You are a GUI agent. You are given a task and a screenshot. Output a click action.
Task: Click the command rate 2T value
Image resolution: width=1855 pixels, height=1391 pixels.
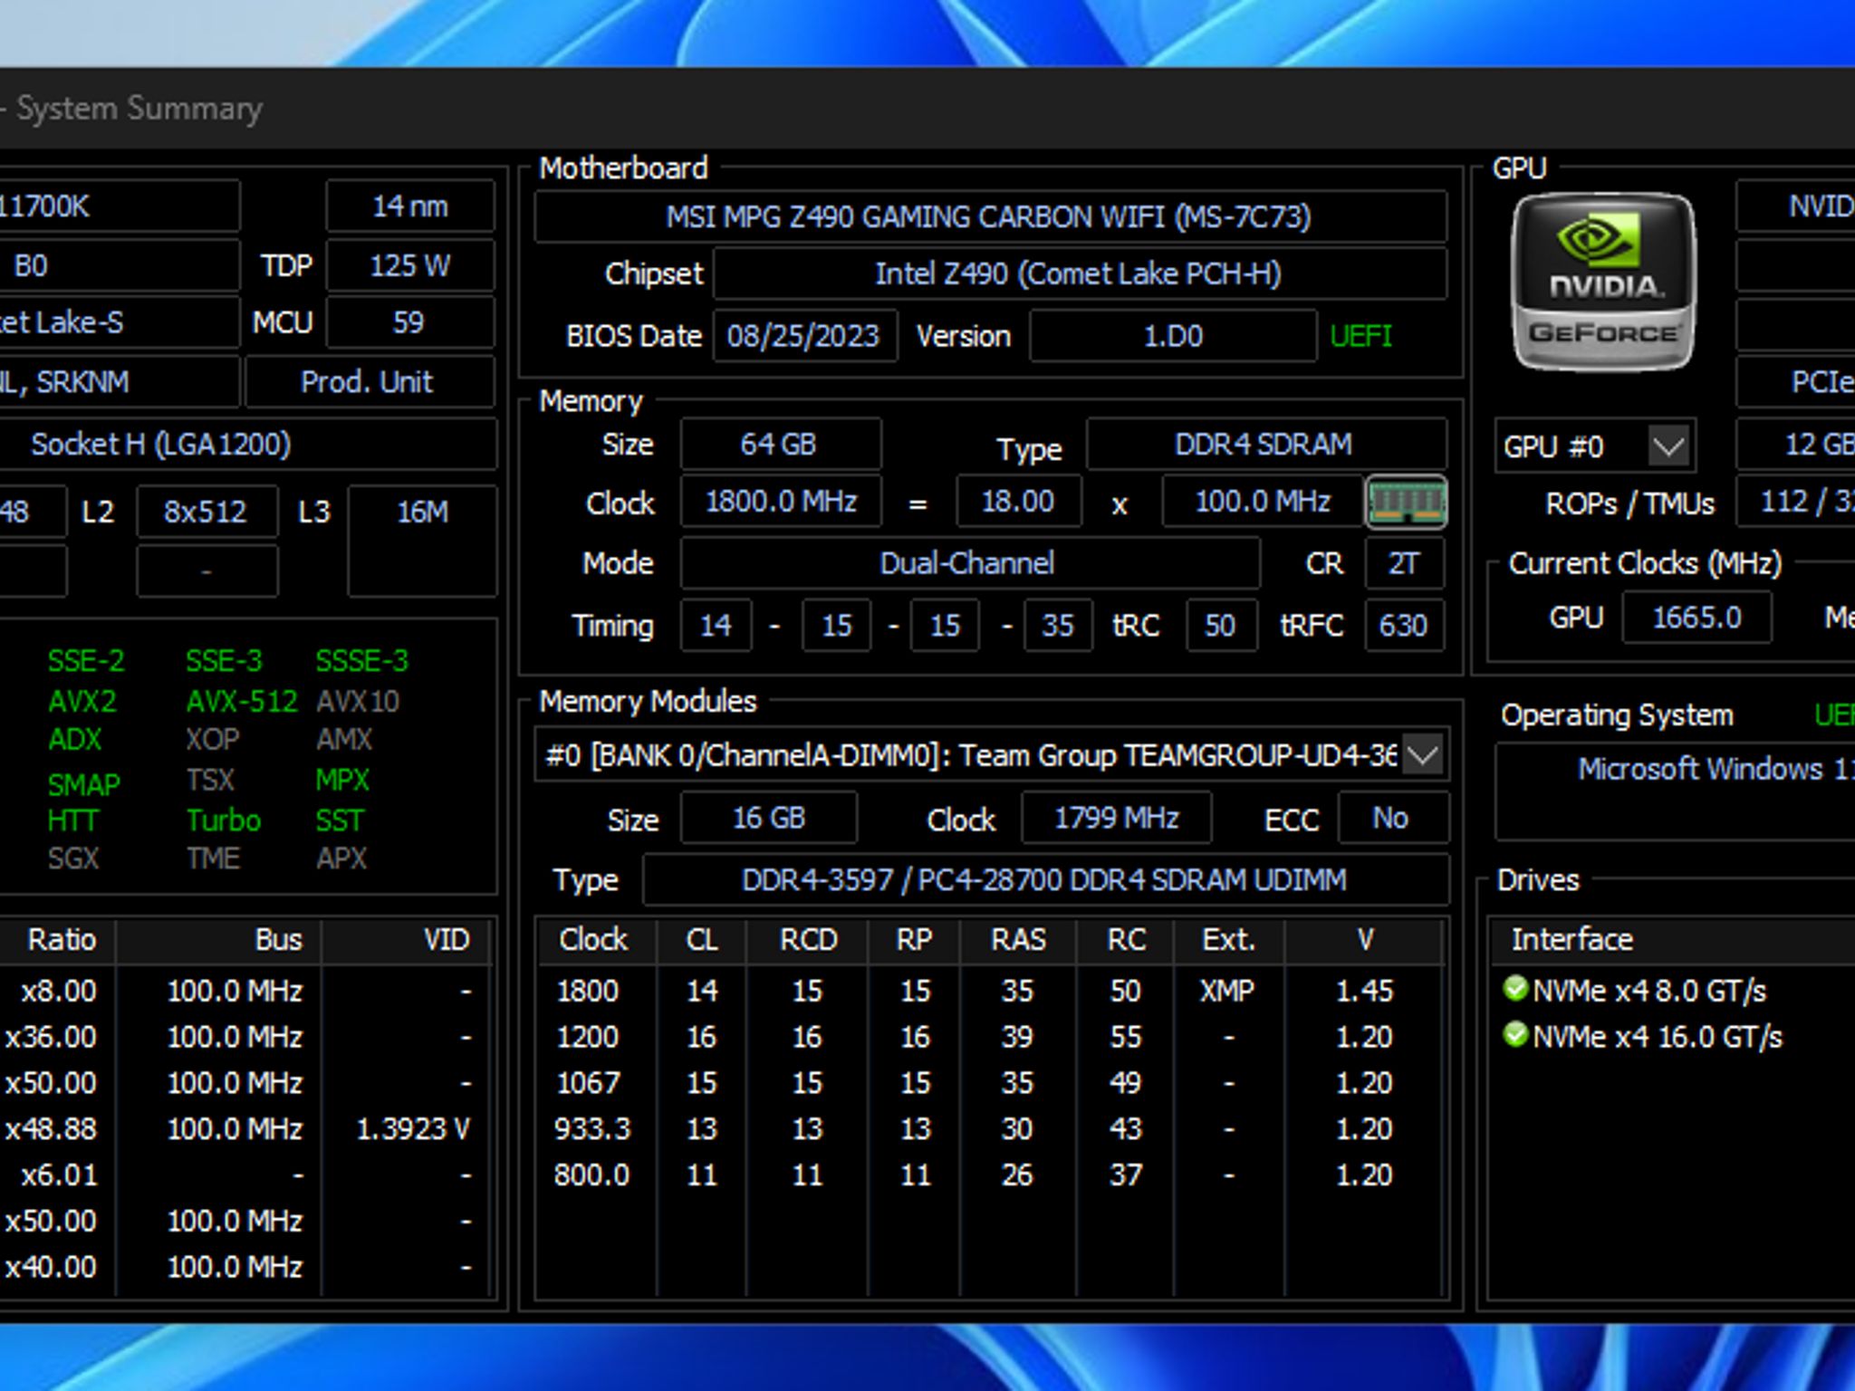tap(1404, 563)
